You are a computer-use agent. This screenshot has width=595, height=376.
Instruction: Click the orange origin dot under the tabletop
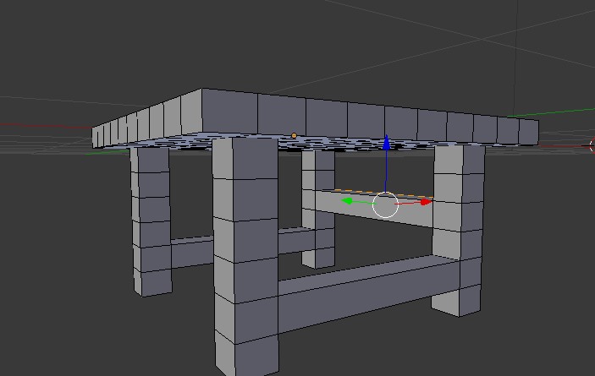(x=294, y=135)
